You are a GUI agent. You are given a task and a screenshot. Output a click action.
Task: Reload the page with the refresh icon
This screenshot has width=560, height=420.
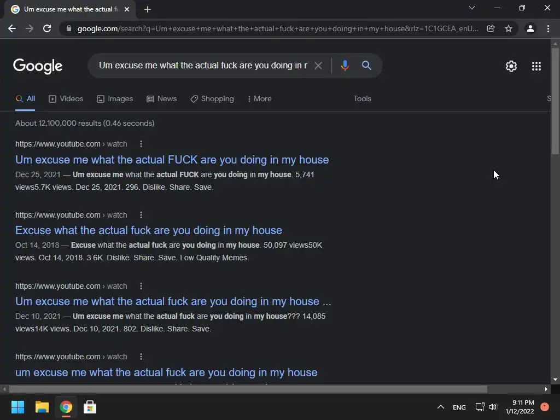click(x=47, y=28)
